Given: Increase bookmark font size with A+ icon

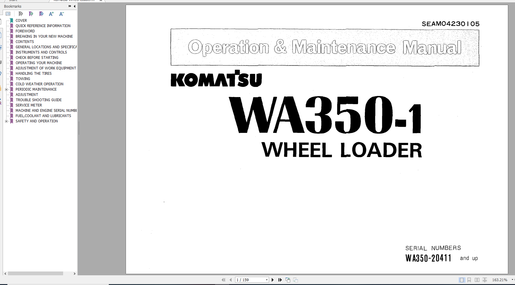Looking at the screenshot, I should [51, 14].
